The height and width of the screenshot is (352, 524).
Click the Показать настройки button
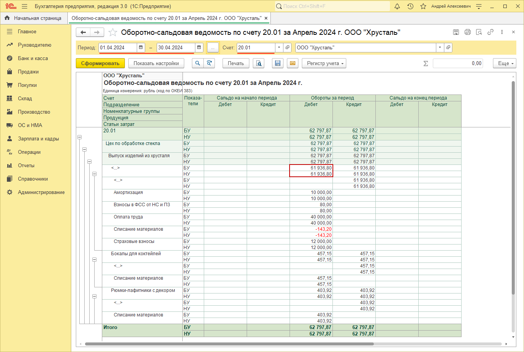pos(156,64)
